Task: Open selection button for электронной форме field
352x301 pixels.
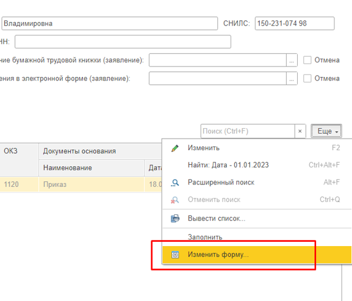Action: click(x=292, y=78)
